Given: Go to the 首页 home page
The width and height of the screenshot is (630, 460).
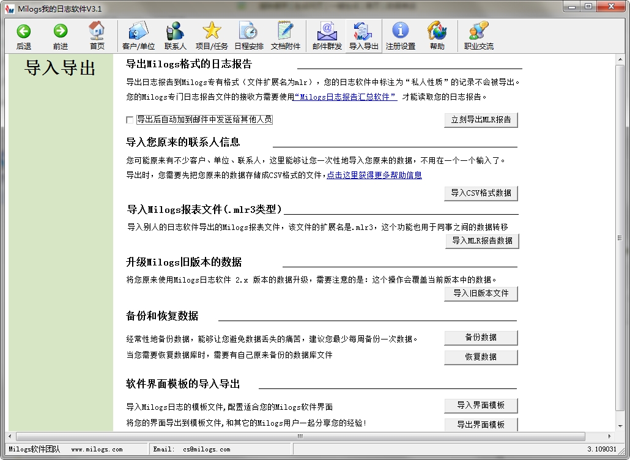Looking at the screenshot, I should tap(96, 35).
